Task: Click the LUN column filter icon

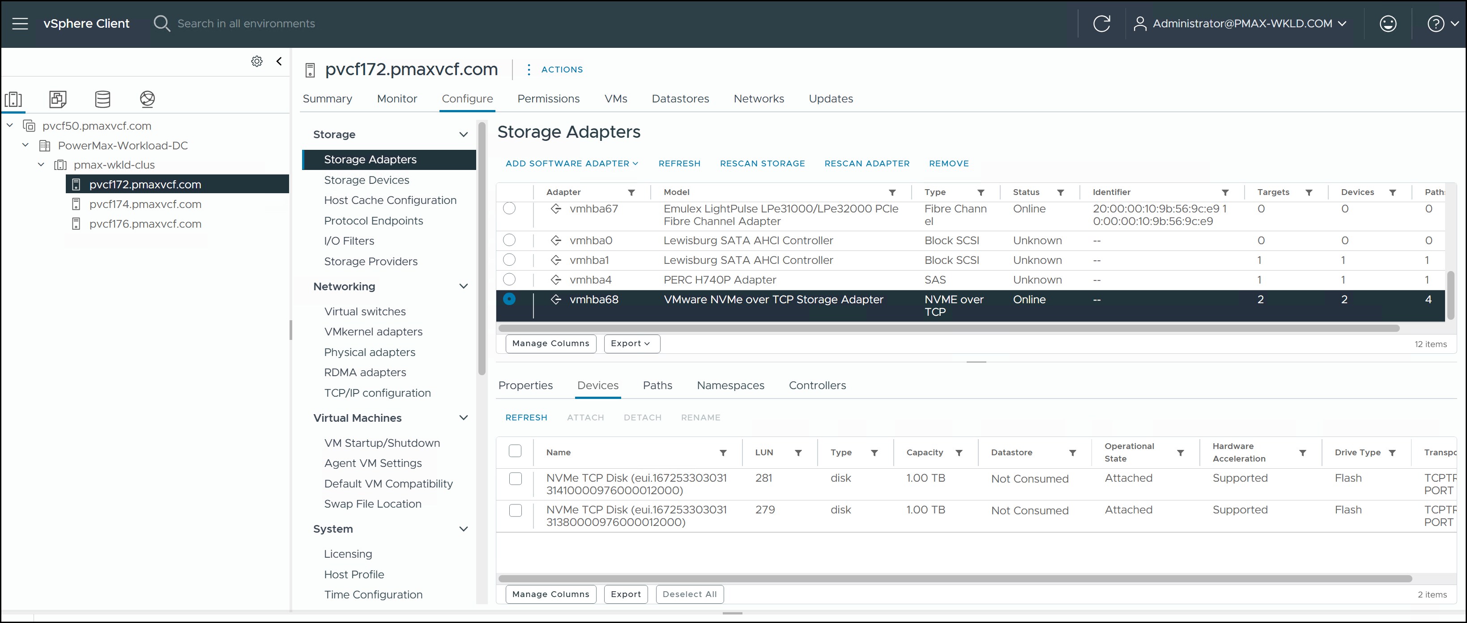Action: tap(798, 453)
